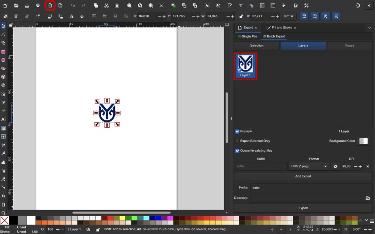Toggle scale rounded corners with object
This screenshot has width=375, height=234.
(x=315, y=16)
